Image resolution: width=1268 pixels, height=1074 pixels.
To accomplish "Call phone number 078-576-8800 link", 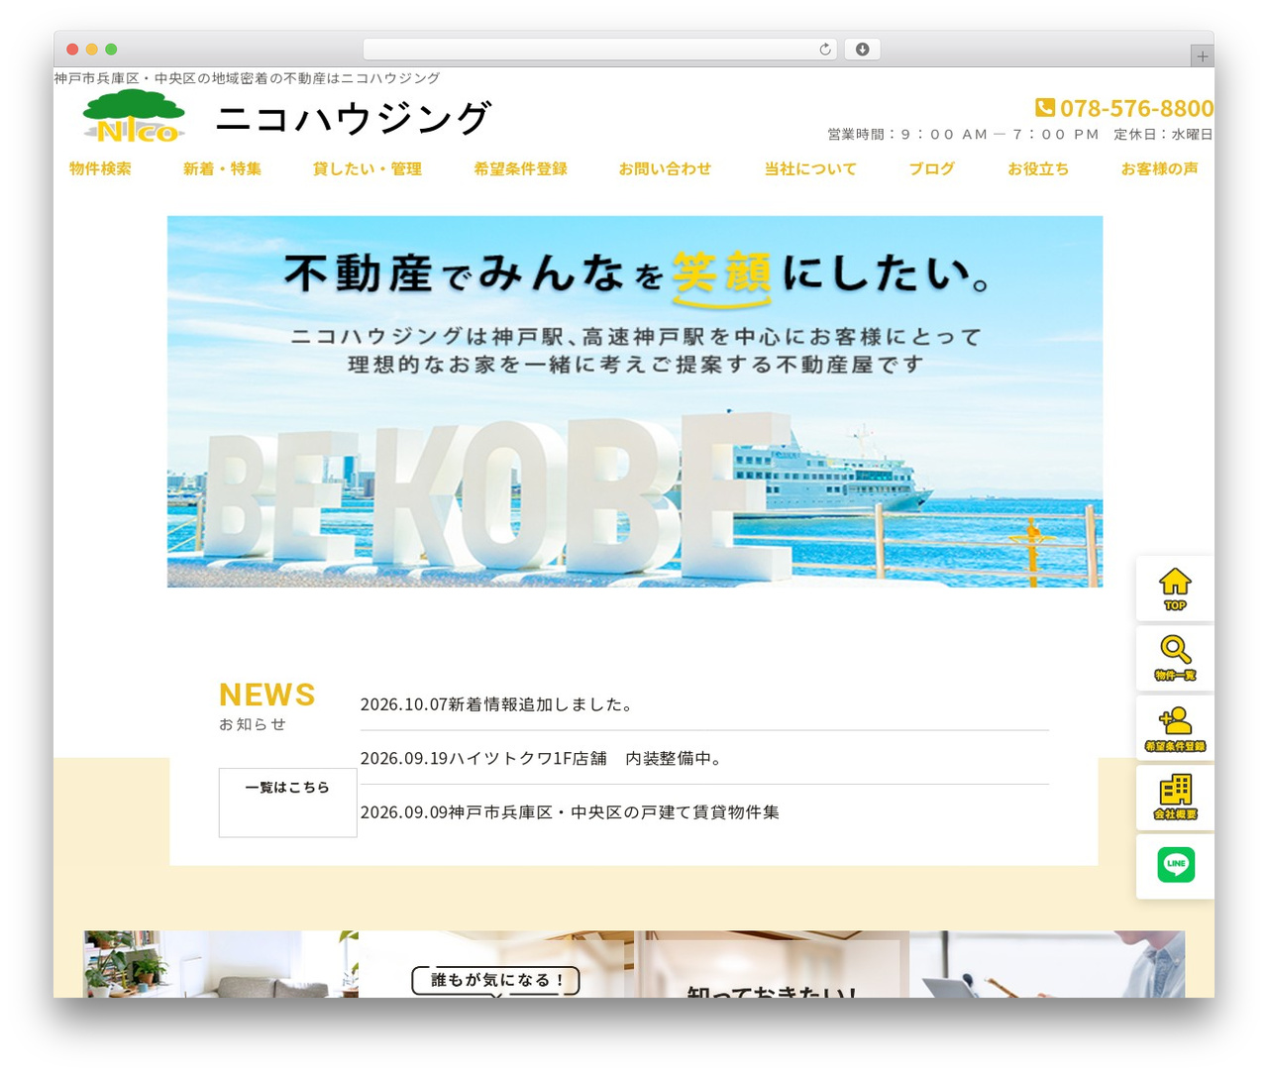I will tap(1136, 108).
